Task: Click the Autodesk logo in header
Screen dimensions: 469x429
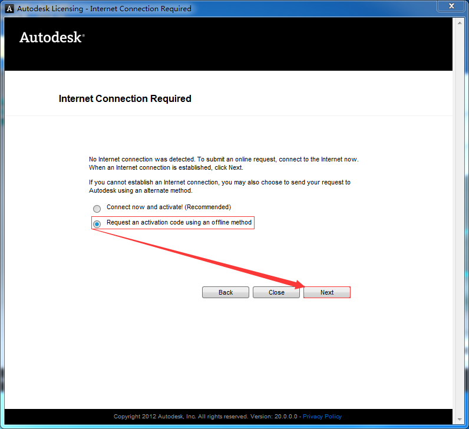Action: click(52, 37)
